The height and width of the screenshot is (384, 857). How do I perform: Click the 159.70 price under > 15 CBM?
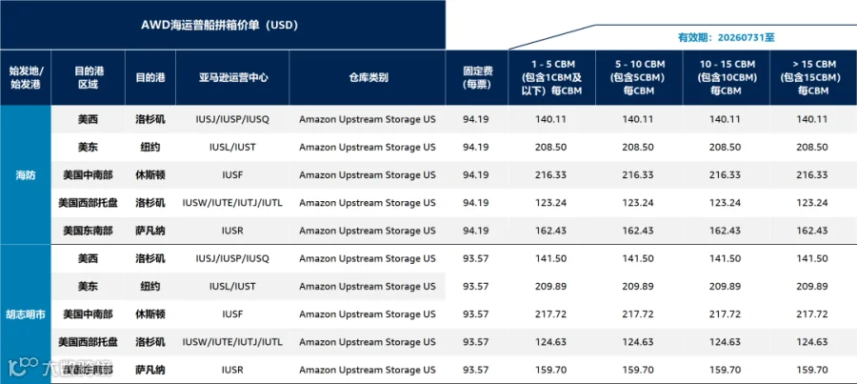(x=813, y=371)
